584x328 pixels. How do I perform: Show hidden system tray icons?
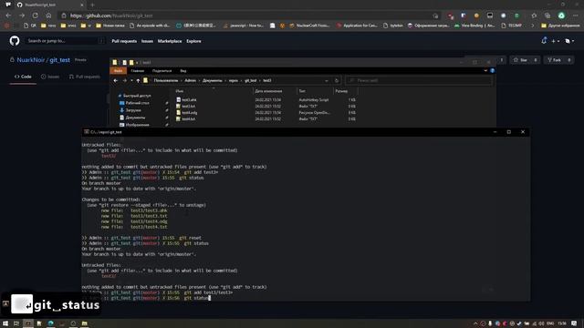pos(475,323)
